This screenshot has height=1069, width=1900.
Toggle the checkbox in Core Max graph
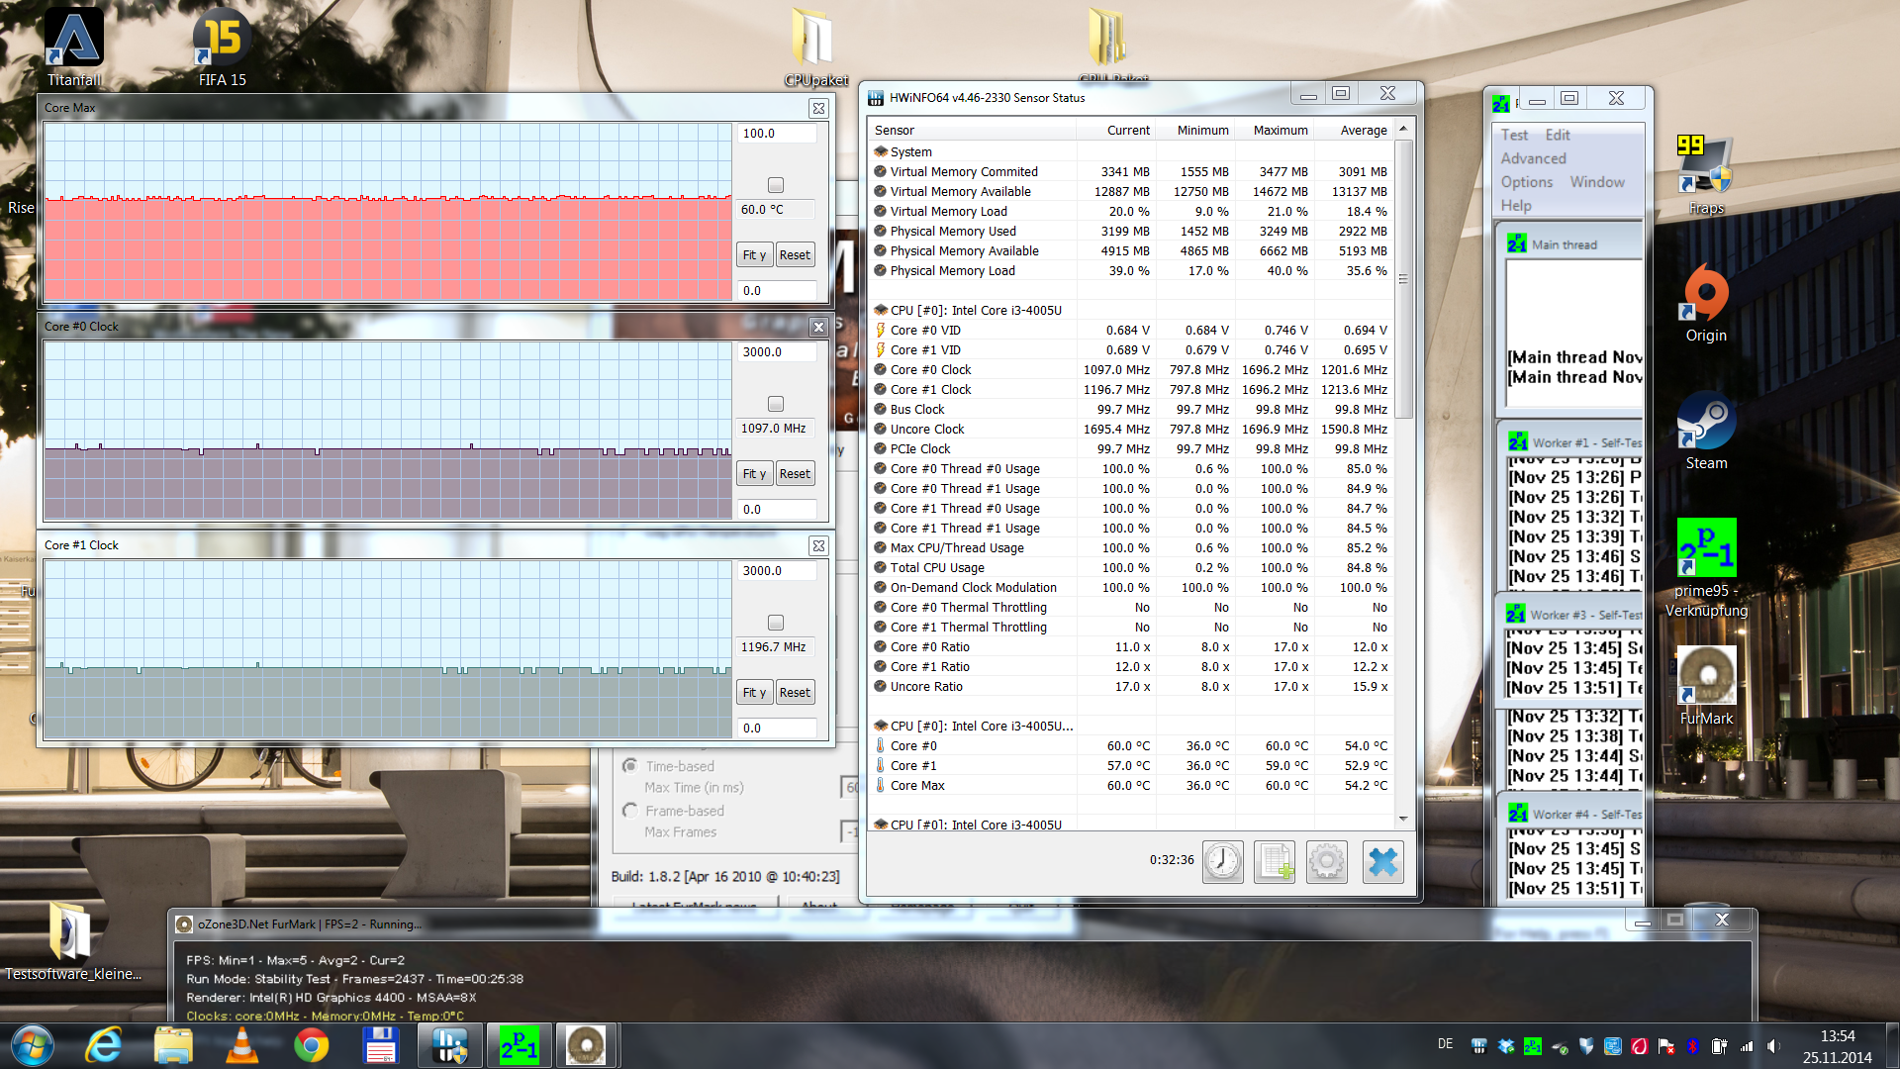tap(776, 185)
